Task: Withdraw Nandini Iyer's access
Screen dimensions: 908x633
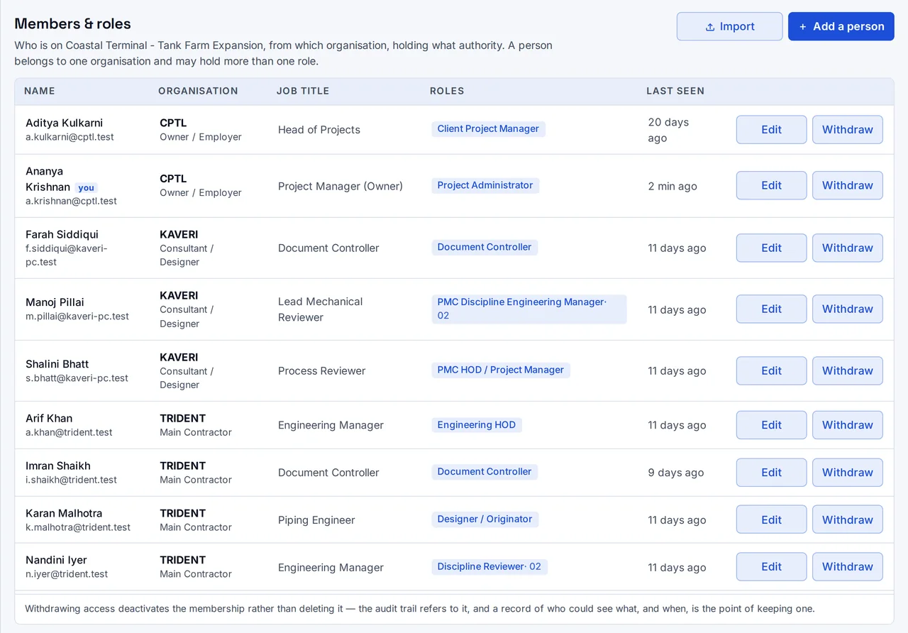Action: (x=847, y=566)
